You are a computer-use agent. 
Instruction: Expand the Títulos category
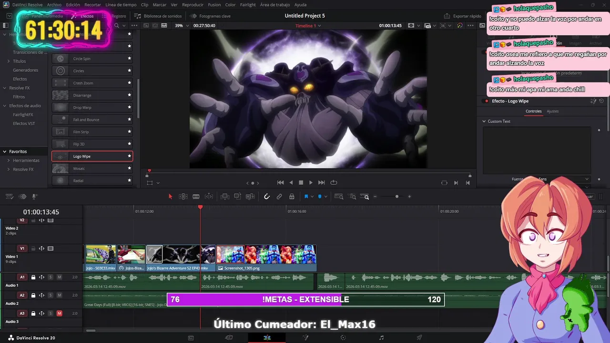9,61
